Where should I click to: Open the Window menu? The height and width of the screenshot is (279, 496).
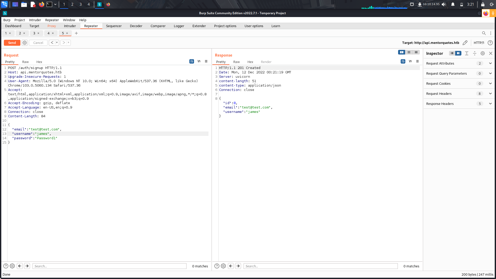pos(69,20)
